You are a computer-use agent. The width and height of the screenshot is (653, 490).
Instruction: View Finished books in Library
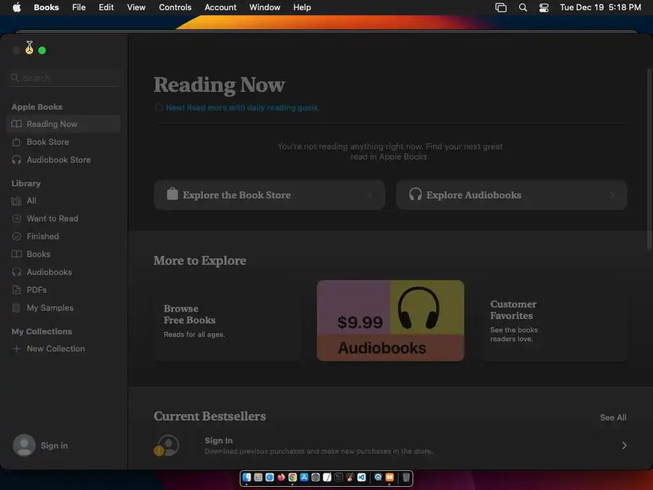click(x=63, y=236)
